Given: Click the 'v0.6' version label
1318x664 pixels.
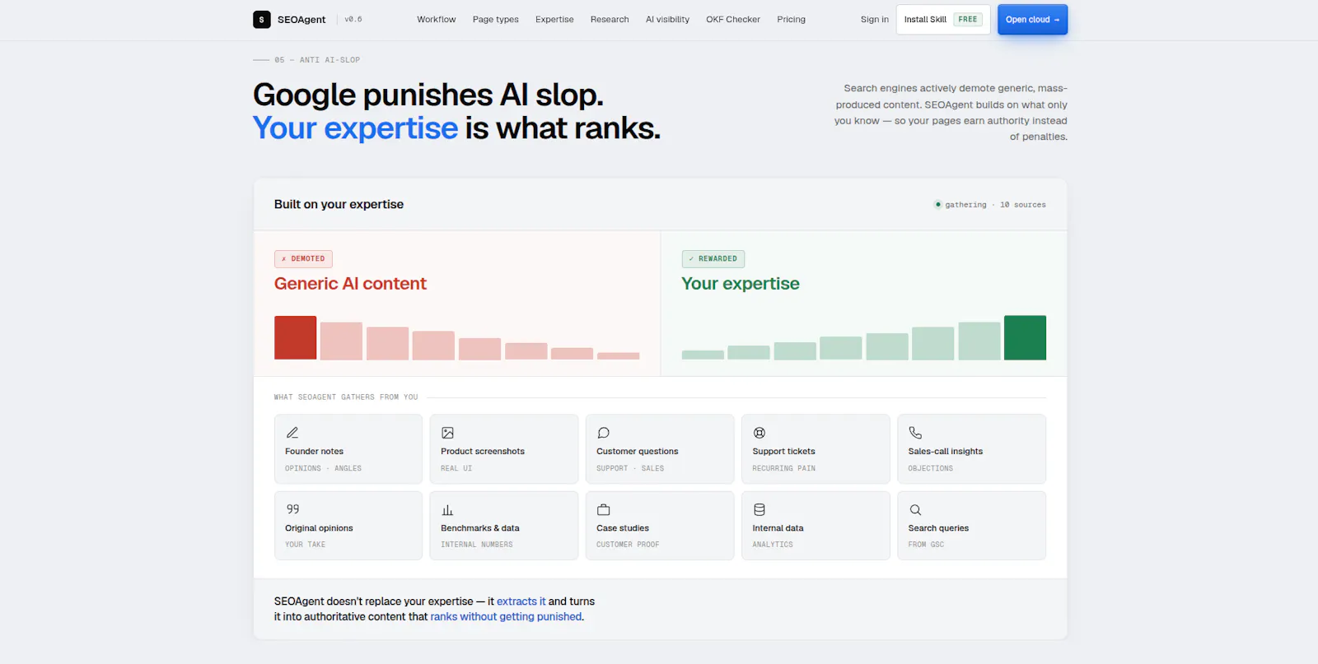Looking at the screenshot, I should (353, 20).
